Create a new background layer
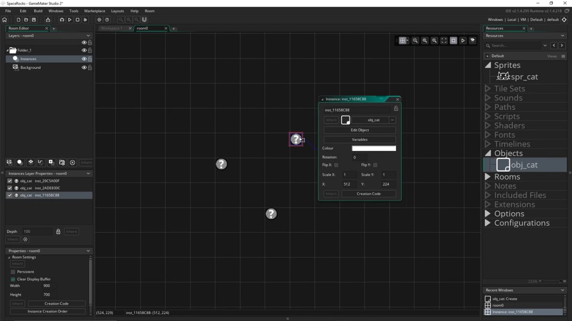Image resolution: width=572 pixels, height=321 pixels. tap(10, 162)
